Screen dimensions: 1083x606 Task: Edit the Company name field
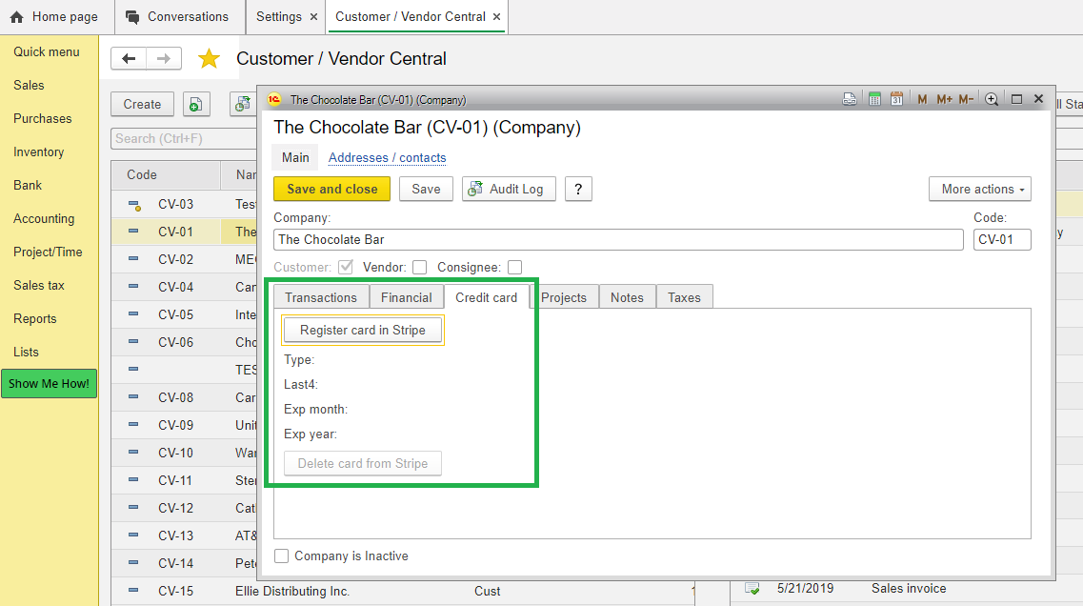tap(618, 240)
